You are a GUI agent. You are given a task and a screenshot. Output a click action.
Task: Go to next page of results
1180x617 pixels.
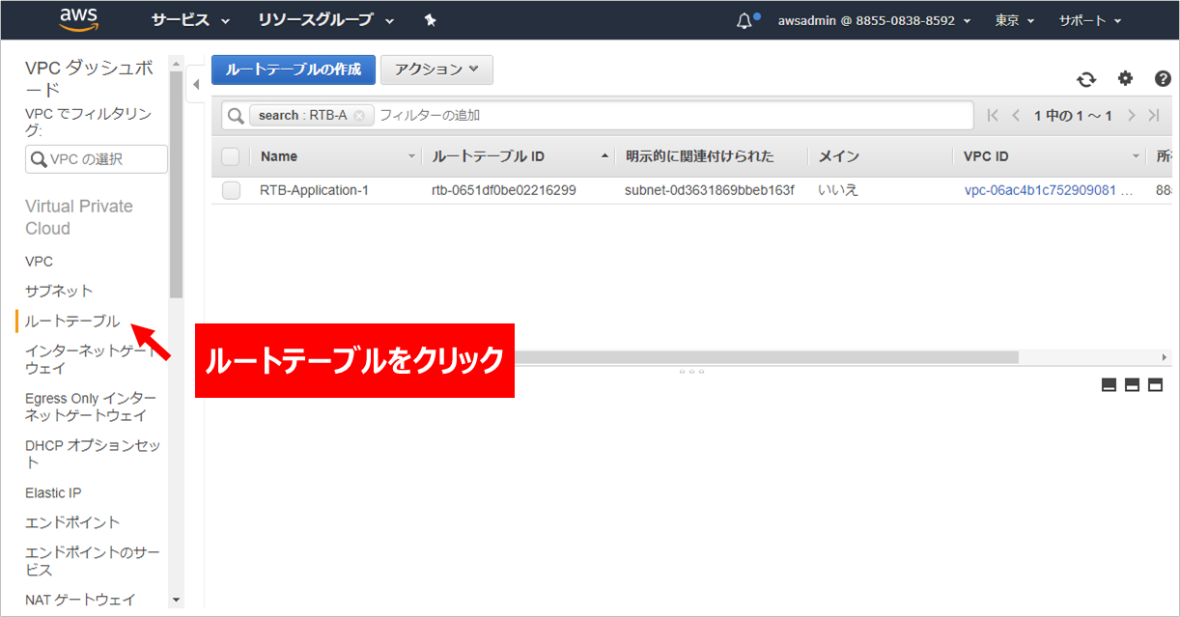click(x=1131, y=116)
